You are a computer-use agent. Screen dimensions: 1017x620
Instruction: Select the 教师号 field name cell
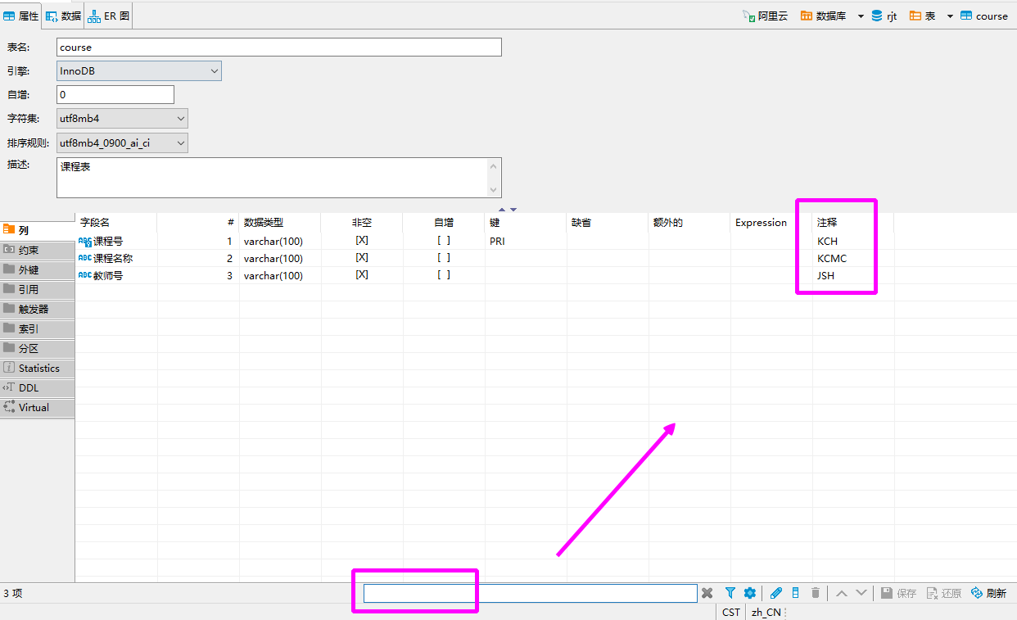pos(116,275)
